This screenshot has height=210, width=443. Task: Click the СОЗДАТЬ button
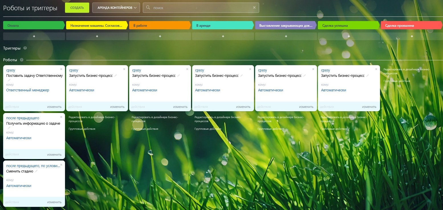point(77,8)
